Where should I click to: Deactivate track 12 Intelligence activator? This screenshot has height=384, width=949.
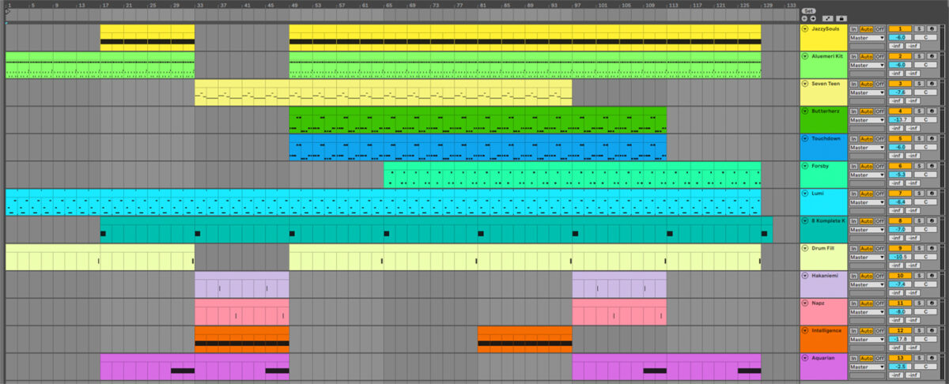pyautogui.click(x=900, y=330)
